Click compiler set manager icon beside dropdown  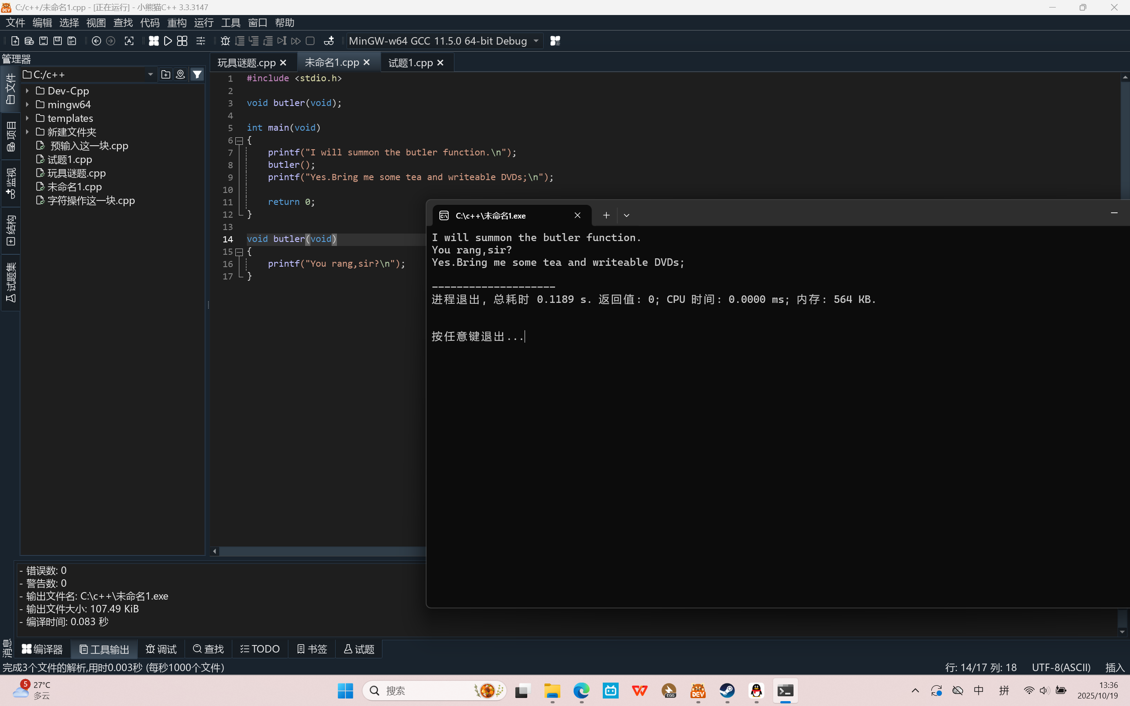pyautogui.click(x=555, y=41)
